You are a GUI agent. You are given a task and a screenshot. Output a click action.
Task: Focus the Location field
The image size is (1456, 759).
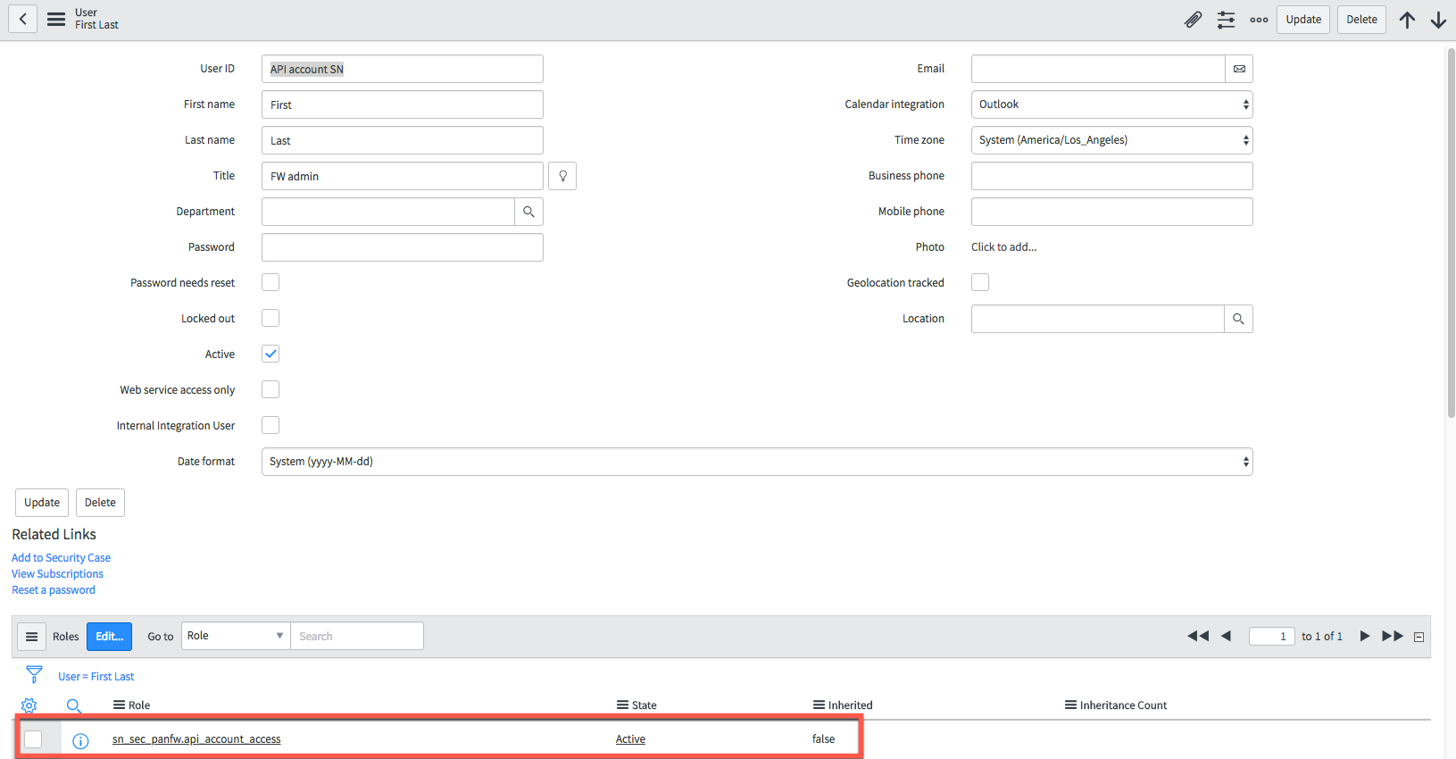coord(1098,319)
